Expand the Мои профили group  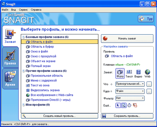coord(24,105)
